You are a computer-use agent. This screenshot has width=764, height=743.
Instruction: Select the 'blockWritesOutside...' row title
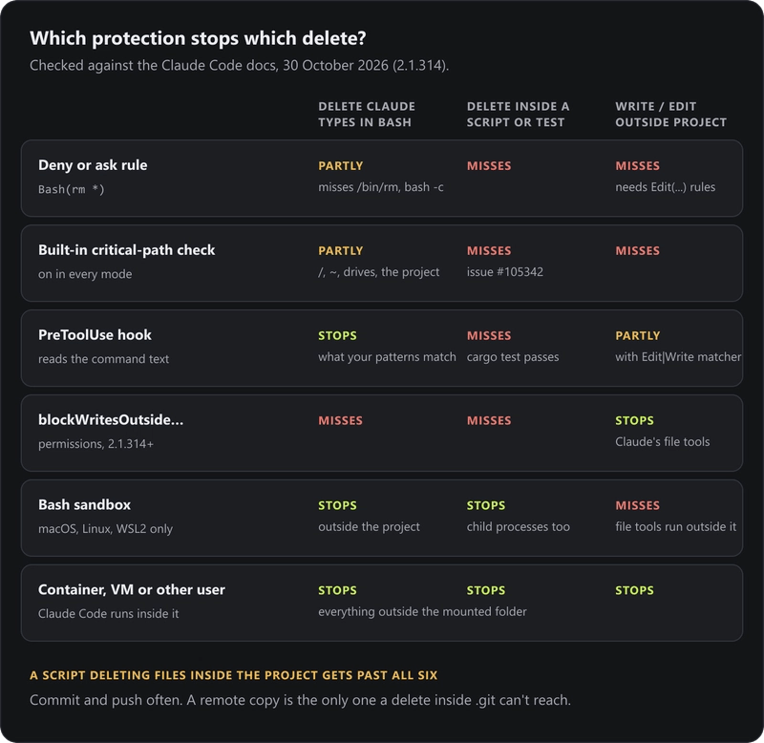[x=111, y=419]
